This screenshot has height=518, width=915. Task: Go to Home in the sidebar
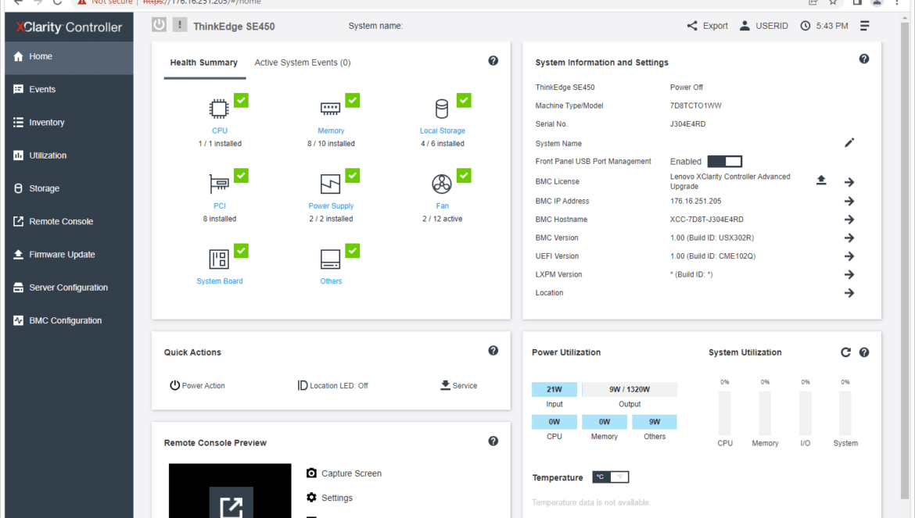coord(69,56)
